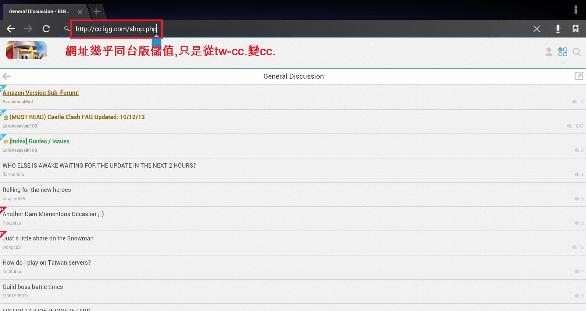
Task: Select the General Discussion - IGG tab
Action: (40, 11)
